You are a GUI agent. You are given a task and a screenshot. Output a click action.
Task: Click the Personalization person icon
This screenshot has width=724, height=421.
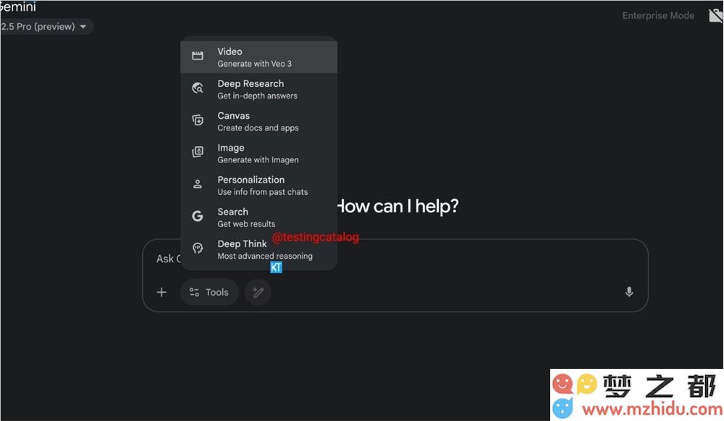pyautogui.click(x=198, y=184)
